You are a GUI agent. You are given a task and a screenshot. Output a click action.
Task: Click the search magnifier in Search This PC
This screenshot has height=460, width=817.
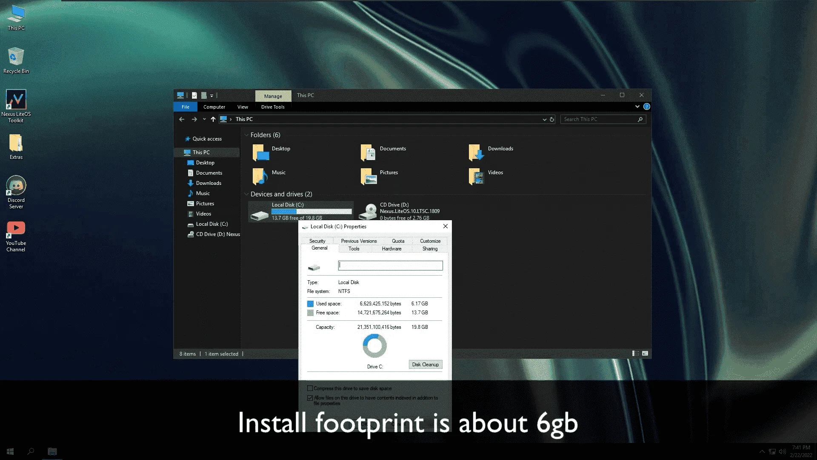(x=640, y=119)
